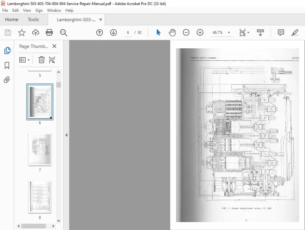The width and height of the screenshot is (305, 230).
Task: Open the page fit options dropdown arrow
Action: (248, 33)
